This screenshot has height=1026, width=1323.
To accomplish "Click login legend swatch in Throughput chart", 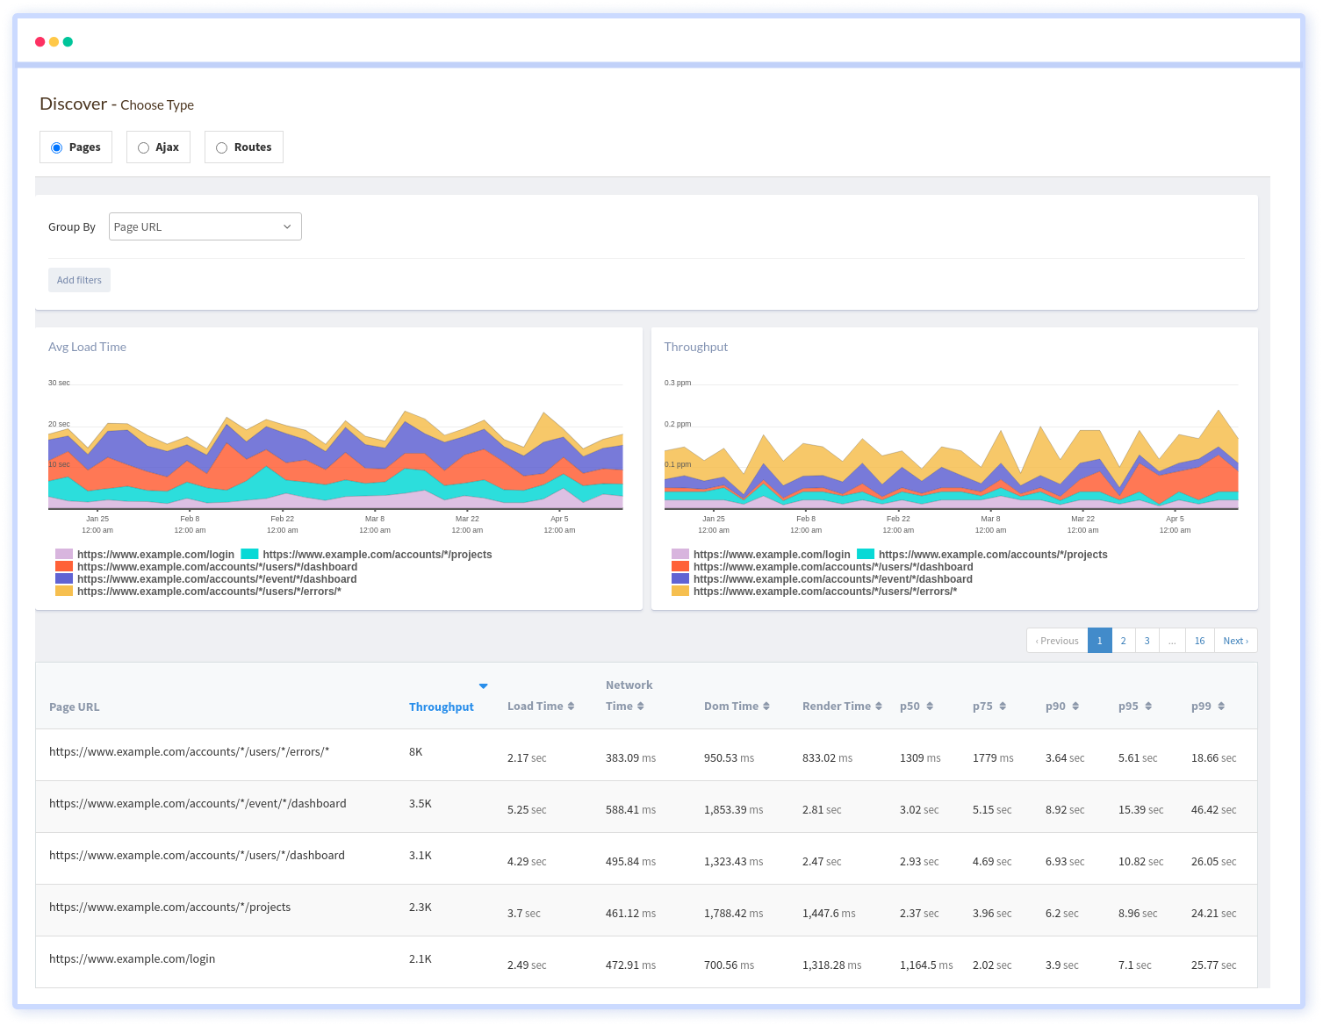I will pyautogui.click(x=680, y=554).
